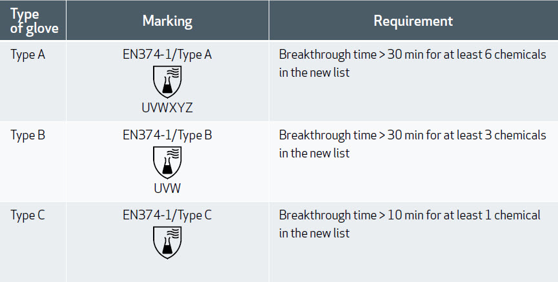The width and height of the screenshot is (558, 282).
Task: Click the Type A breakthrough time requirement
Action: pos(412,63)
